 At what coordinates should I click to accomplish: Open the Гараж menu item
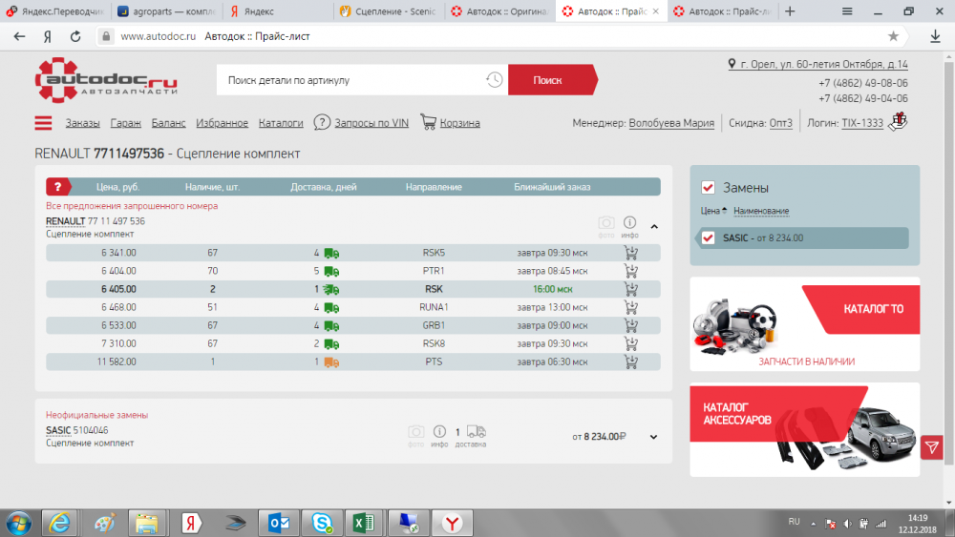(x=125, y=123)
